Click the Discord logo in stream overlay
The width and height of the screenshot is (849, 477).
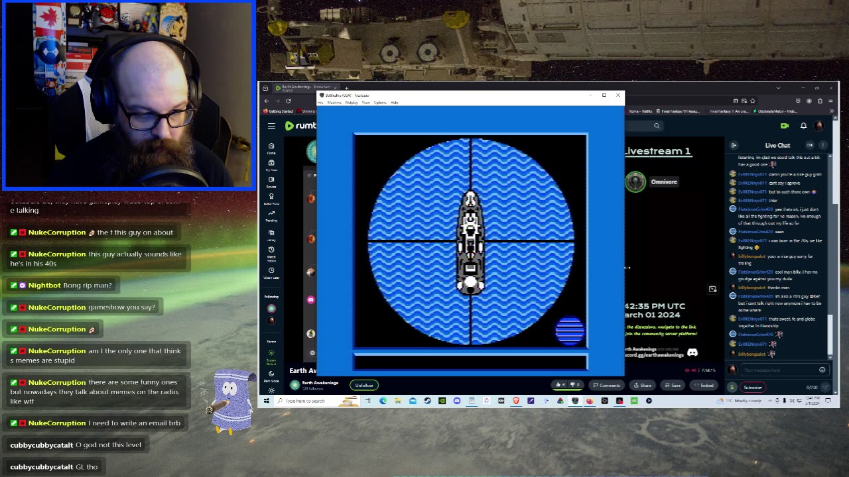(x=692, y=352)
